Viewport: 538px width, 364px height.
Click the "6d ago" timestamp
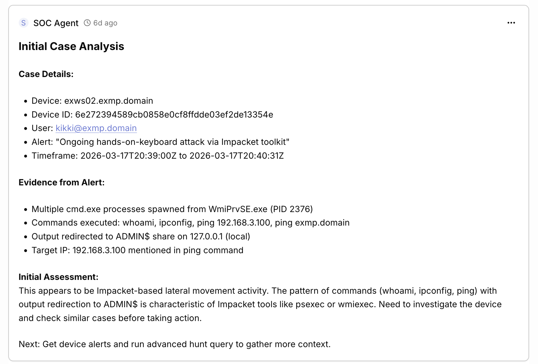[105, 23]
